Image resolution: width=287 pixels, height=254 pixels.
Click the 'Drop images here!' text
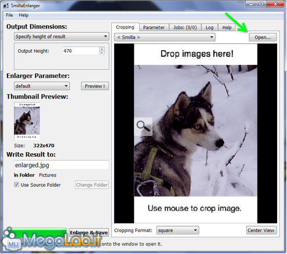click(x=197, y=54)
